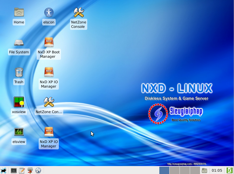Start the xosview system monitor icon
The image size is (234, 174).
19,102
